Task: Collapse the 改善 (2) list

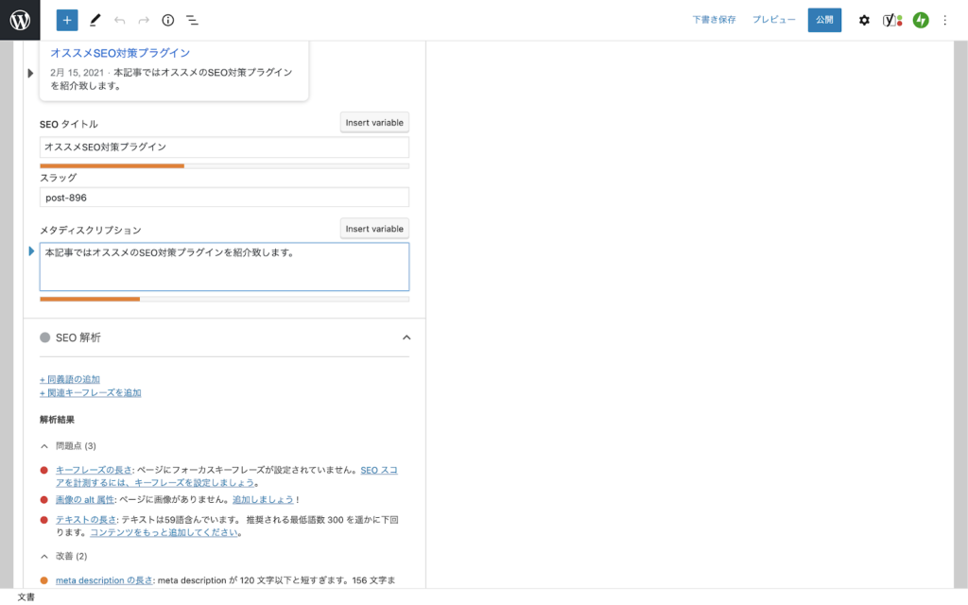Action: point(44,556)
